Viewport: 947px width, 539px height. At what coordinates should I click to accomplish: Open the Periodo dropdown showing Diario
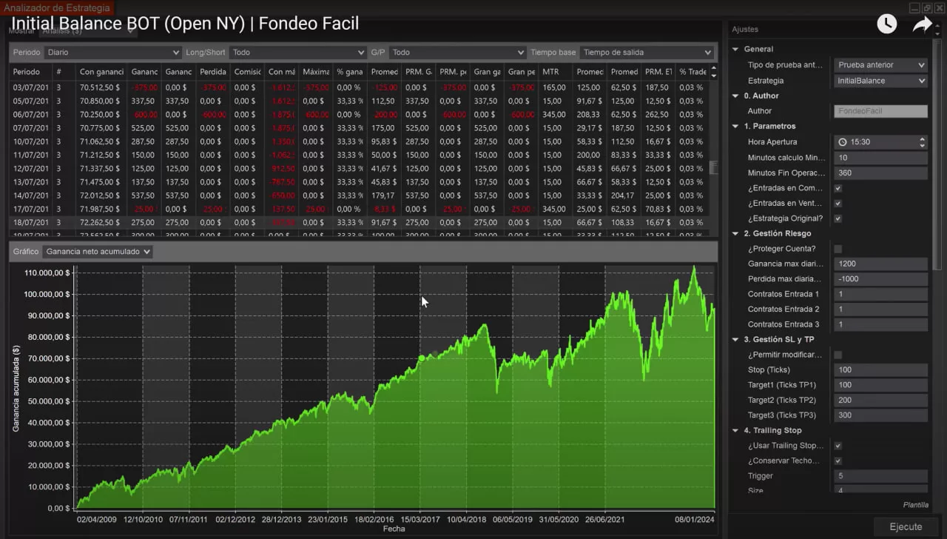pos(112,53)
